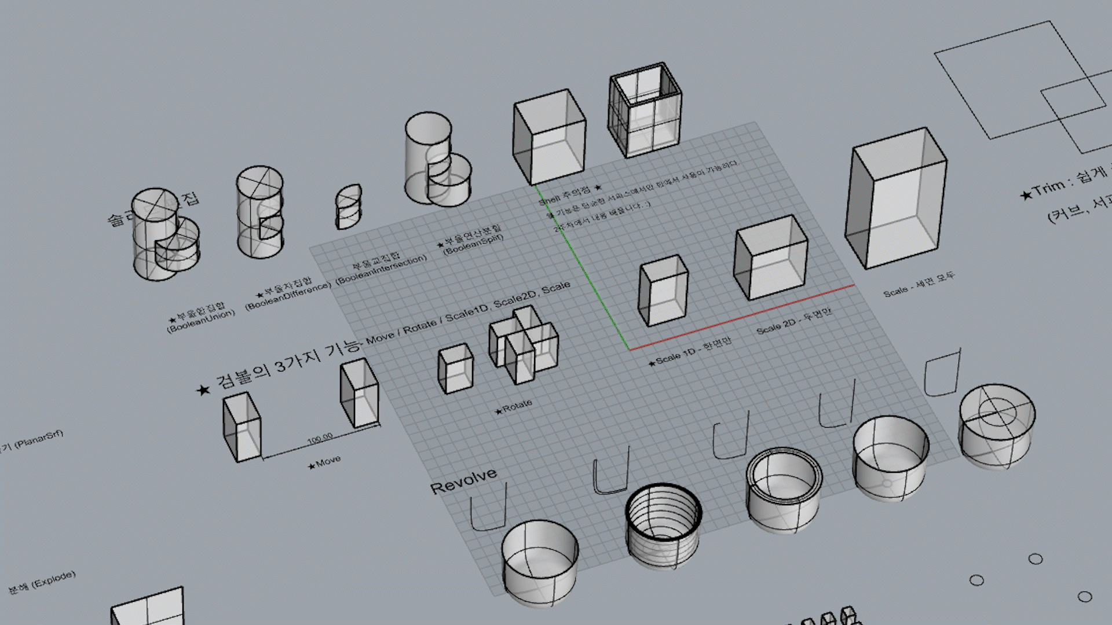Select the BooleanDifference notched cylinder
The image size is (1112, 625).
point(258,212)
